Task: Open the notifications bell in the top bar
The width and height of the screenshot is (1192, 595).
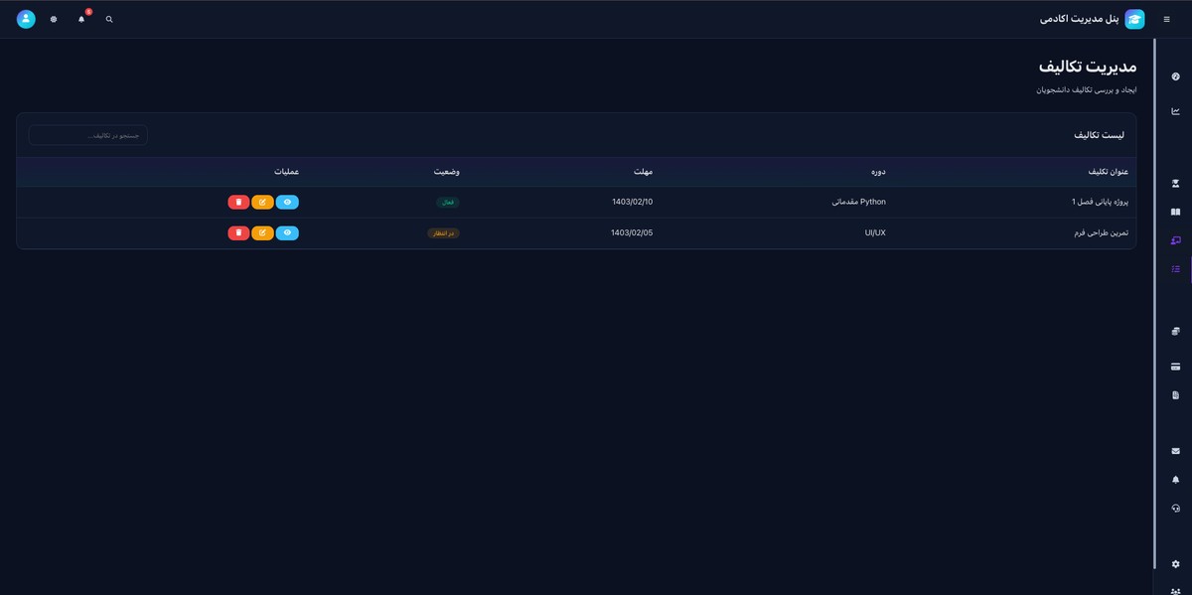Action: coord(81,19)
